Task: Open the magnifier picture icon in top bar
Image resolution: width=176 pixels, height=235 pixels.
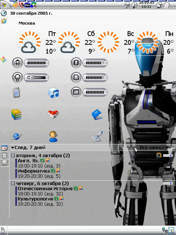Action: coord(34,5)
